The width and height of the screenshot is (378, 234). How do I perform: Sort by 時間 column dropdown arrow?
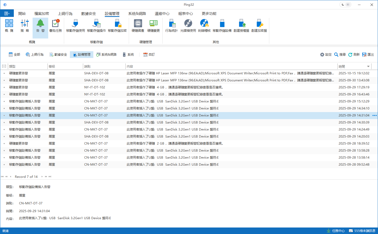pyautogui.click(x=368, y=67)
